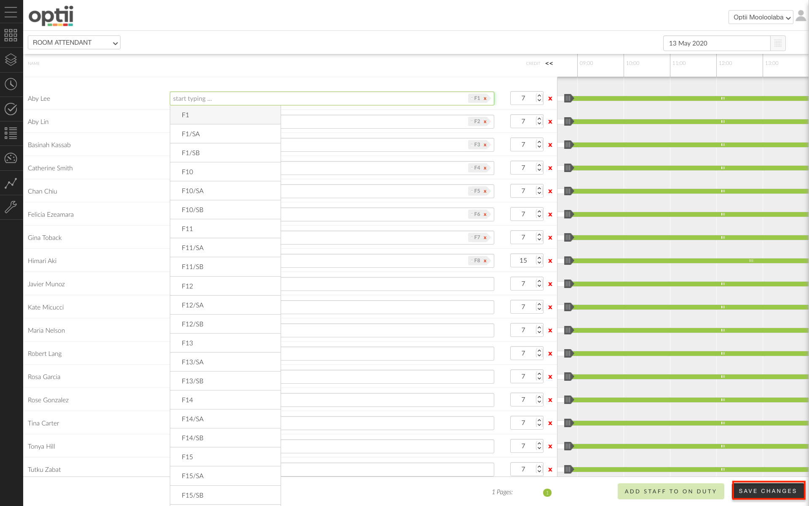The width and height of the screenshot is (809, 506).
Task: Remove Robert Lang row with red X
Action: pyautogui.click(x=550, y=354)
